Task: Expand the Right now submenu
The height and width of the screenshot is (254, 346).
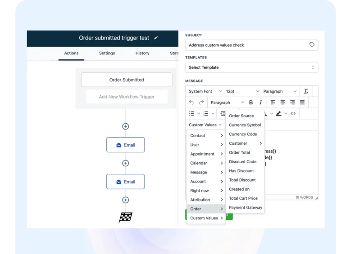Action: tap(206, 191)
